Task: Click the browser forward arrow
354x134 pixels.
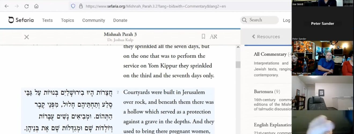Action: click(17, 6)
